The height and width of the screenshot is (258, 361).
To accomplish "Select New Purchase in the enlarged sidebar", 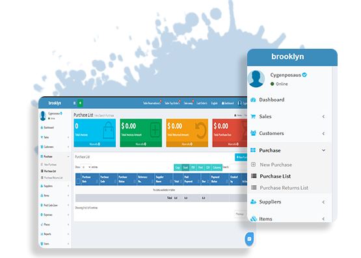I will (x=276, y=164).
